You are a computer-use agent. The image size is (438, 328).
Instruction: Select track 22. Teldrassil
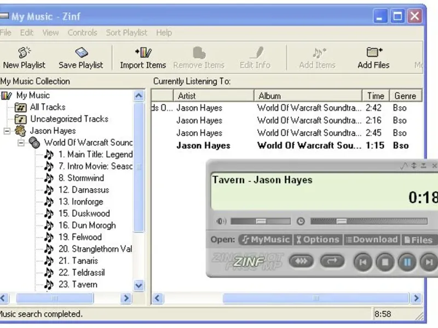click(x=82, y=272)
